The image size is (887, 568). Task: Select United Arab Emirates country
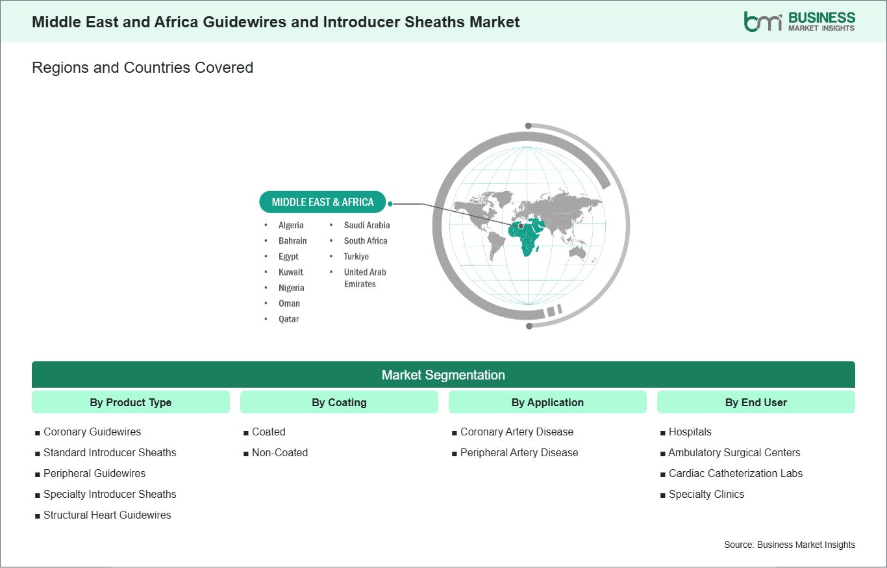(x=364, y=278)
